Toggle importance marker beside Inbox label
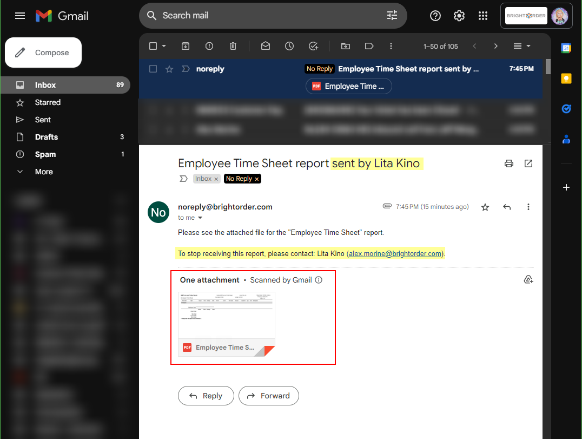 [x=183, y=179]
